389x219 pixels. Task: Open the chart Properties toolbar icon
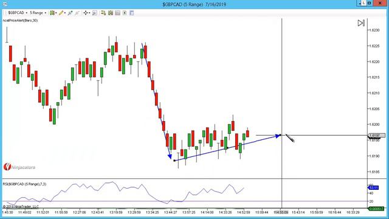click(x=132, y=13)
